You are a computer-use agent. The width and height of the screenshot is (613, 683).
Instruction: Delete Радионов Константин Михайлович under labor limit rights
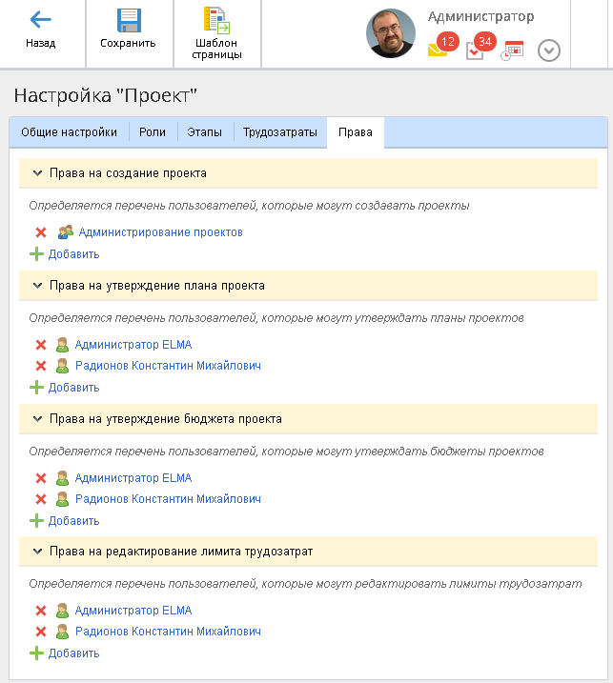(41, 632)
